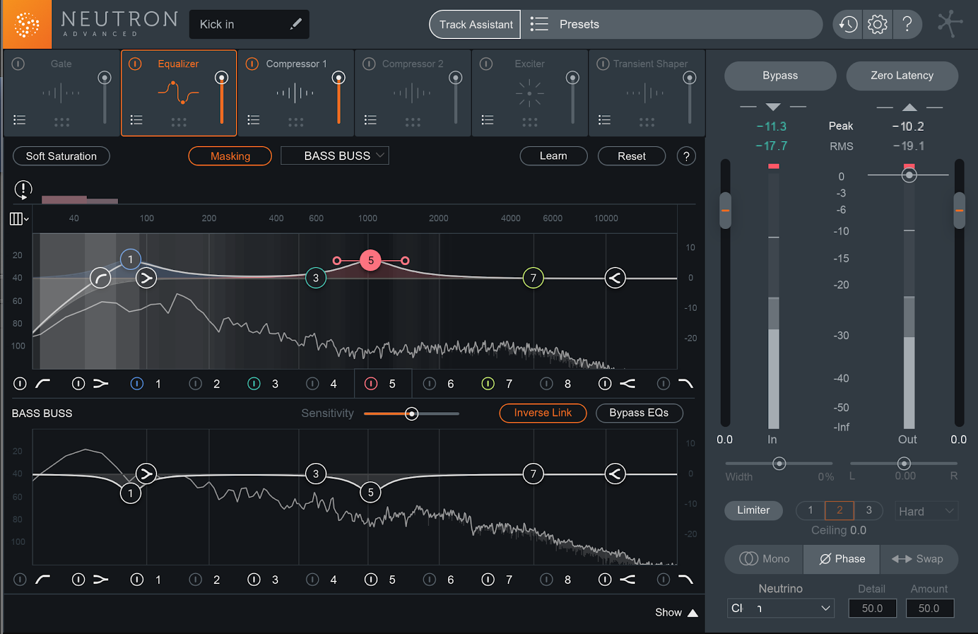The width and height of the screenshot is (978, 634).
Task: Select the high-pass filter node on curve
Action: (x=100, y=279)
